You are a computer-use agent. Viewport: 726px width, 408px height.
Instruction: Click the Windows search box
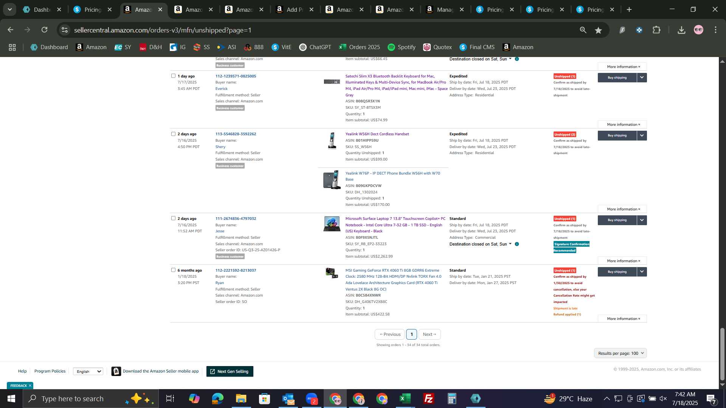(x=91, y=399)
